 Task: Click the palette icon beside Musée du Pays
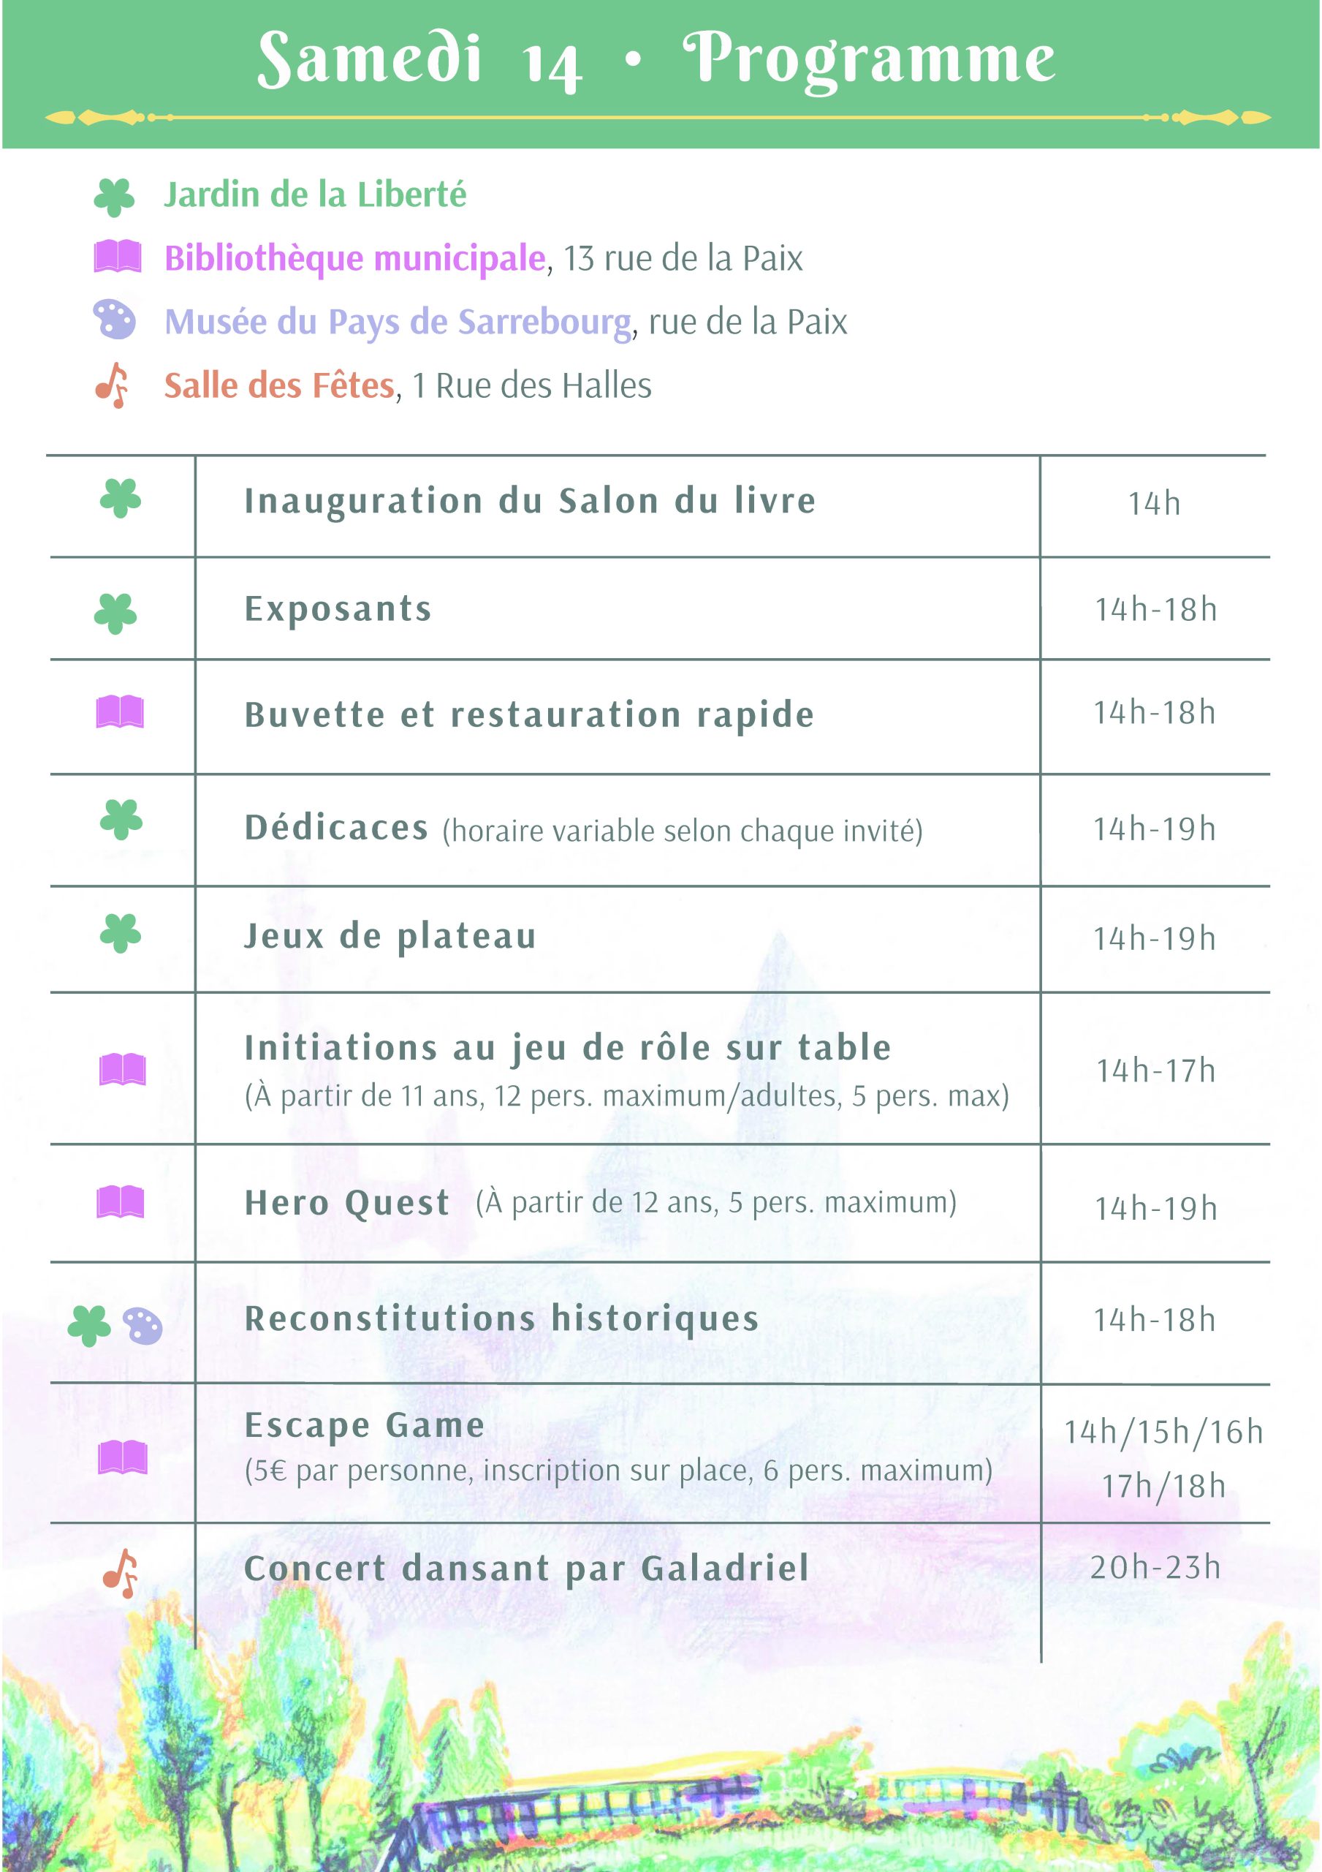click(x=114, y=320)
